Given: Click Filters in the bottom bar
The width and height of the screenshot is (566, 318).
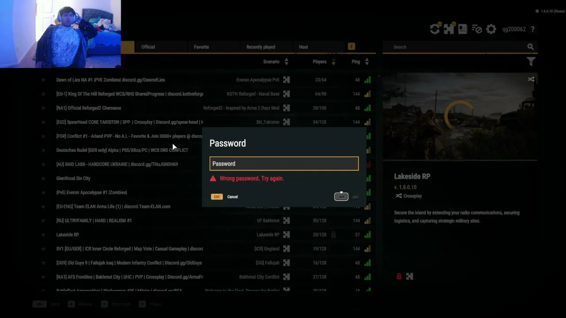Looking at the screenshot, I should coord(155,304).
